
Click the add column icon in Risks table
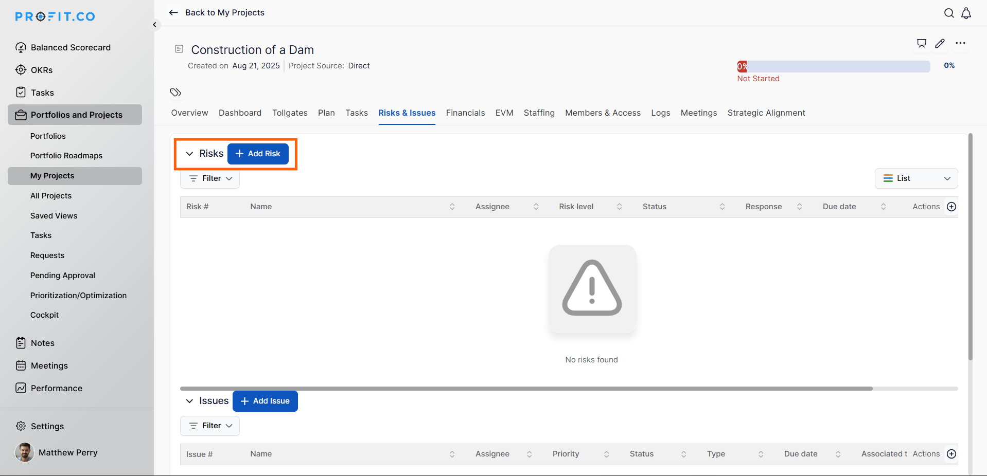point(951,207)
